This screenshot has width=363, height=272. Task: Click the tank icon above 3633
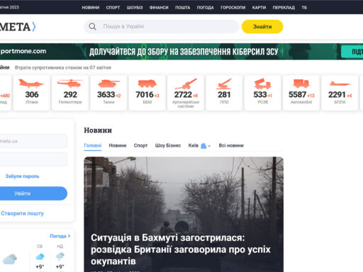pyautogui.click(x=108, y=84)
